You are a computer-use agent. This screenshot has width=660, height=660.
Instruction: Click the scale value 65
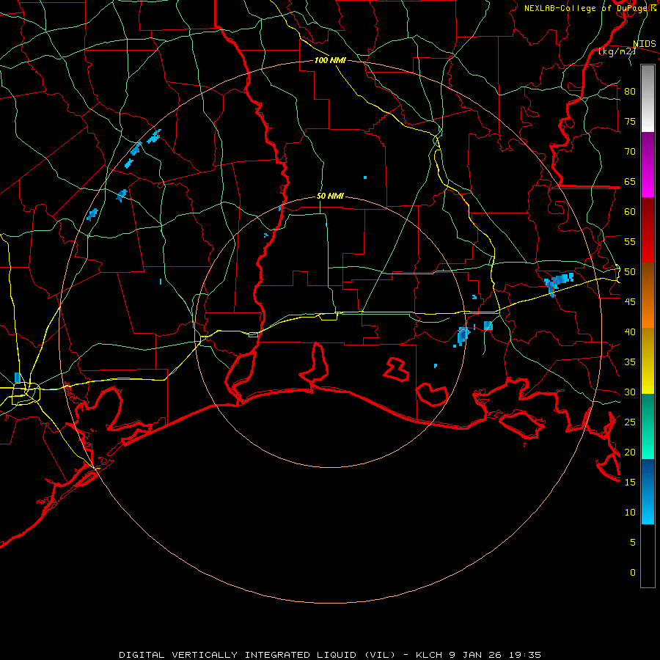pyautogui.click(x=630, y=181)
